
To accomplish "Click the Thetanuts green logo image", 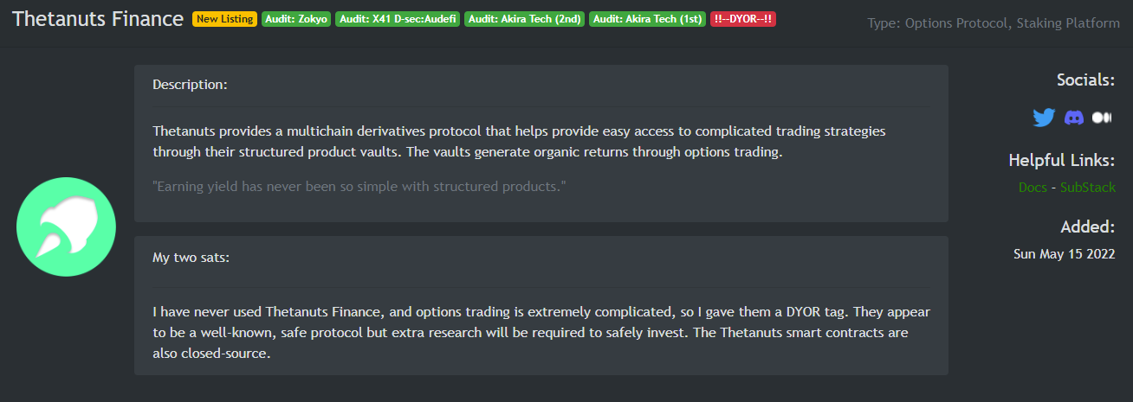I will pos(66,227).
